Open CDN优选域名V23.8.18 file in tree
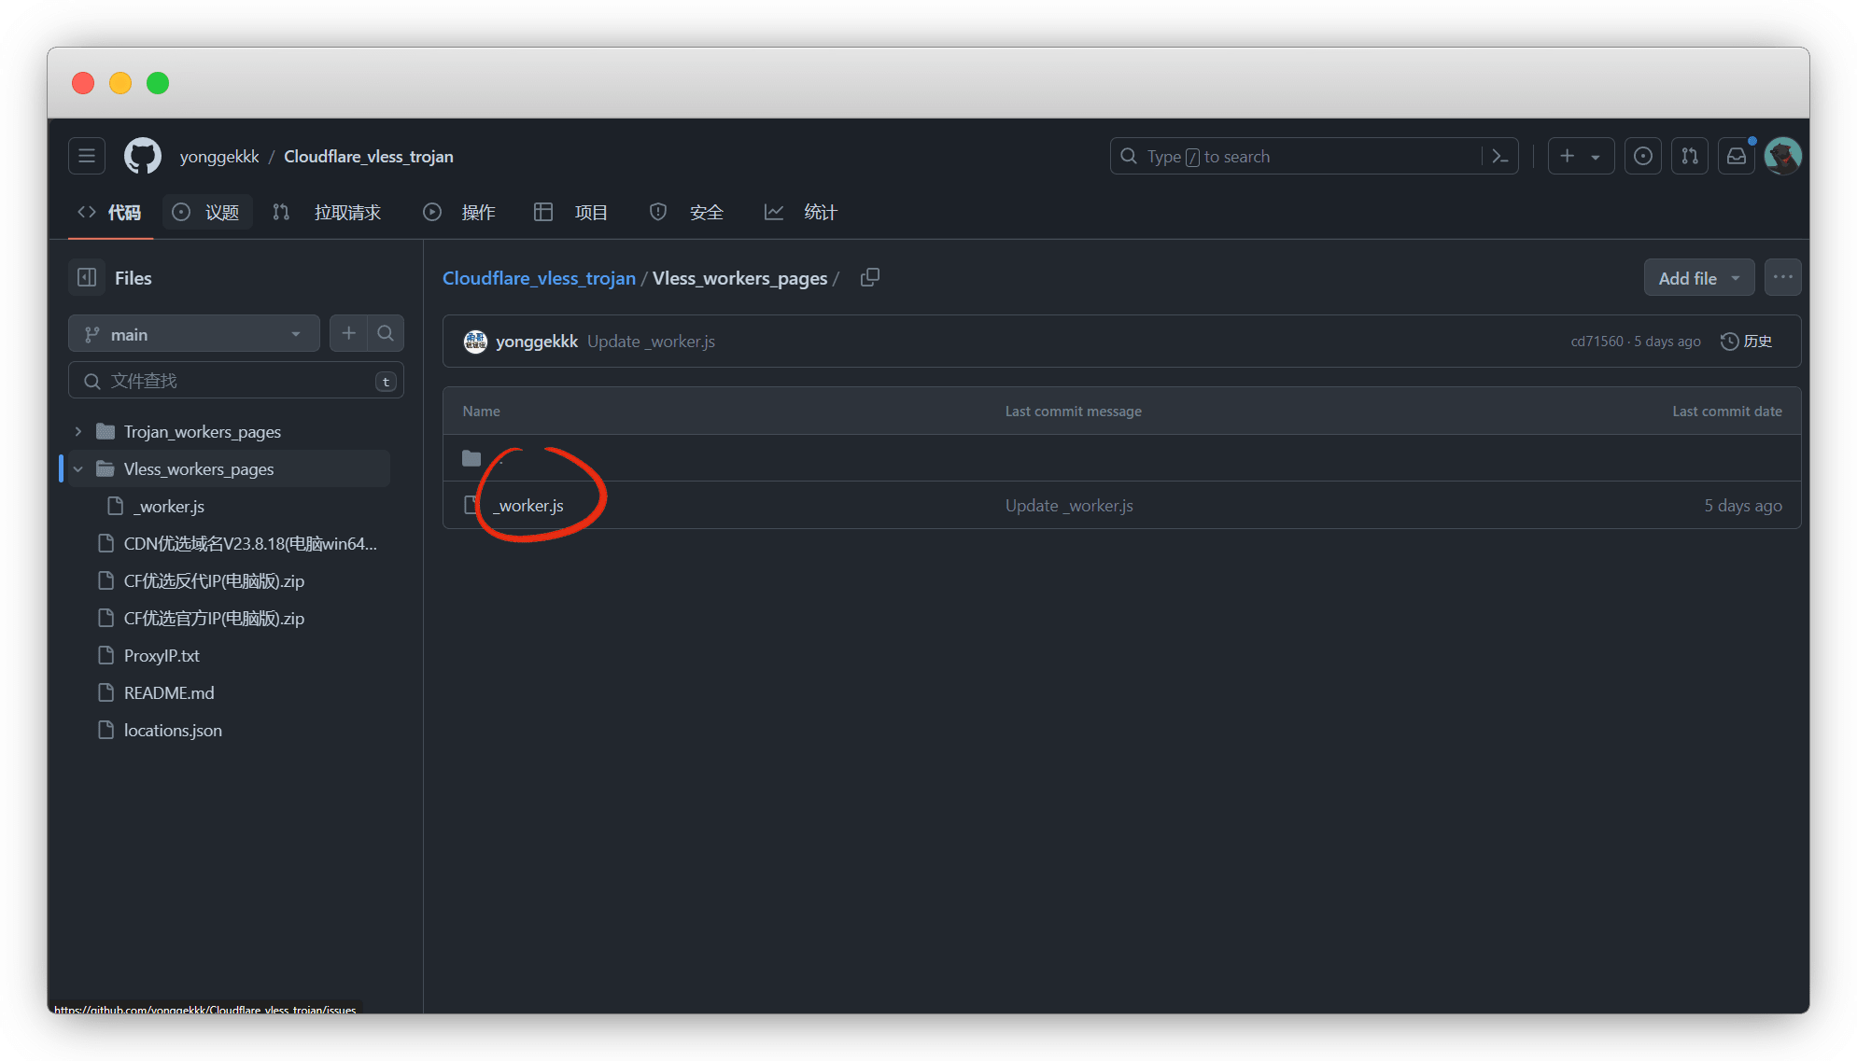Viewport: 1857px width, 1061px height. coord(250,543)
